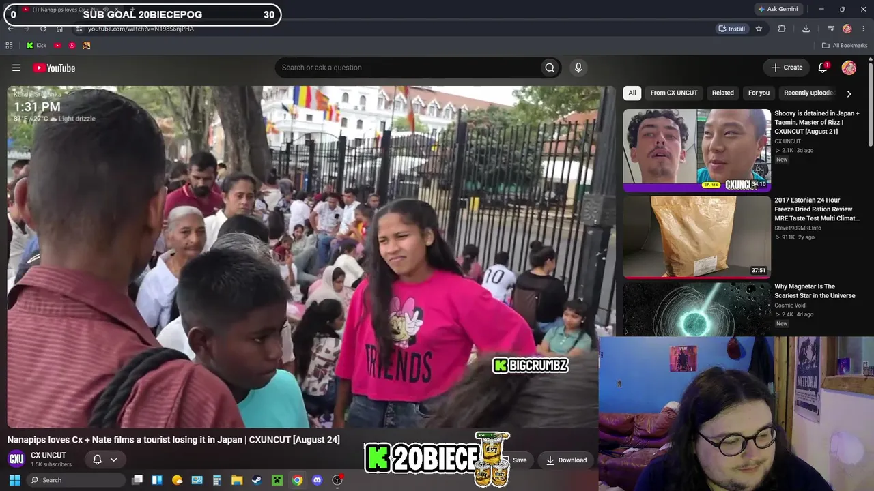Open the All Bookmarks folder

[x=845, y=46]
